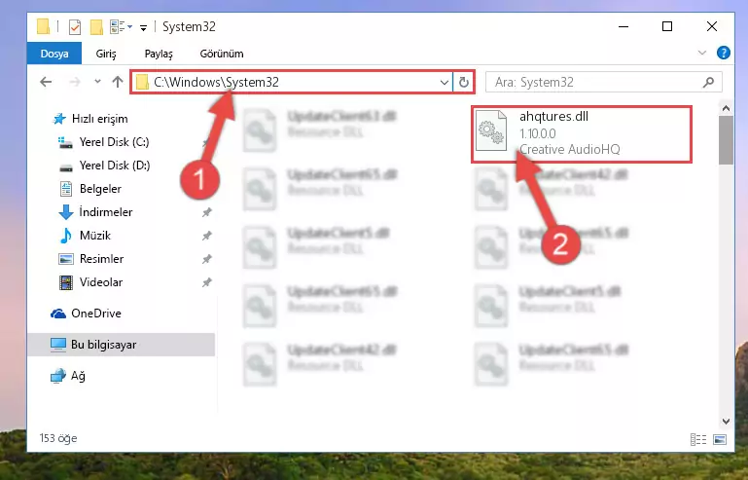Switch to the Paylaş ribbon tab
748x480 pixels.
click(159, 54)
